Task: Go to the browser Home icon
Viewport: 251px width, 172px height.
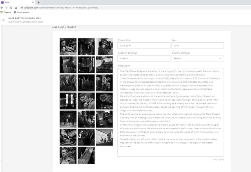Action: point(16,7)
